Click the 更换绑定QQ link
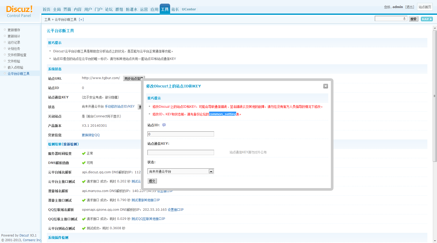Image resolution: width=437 pixels, height=243 pixels. coord(91,135)
